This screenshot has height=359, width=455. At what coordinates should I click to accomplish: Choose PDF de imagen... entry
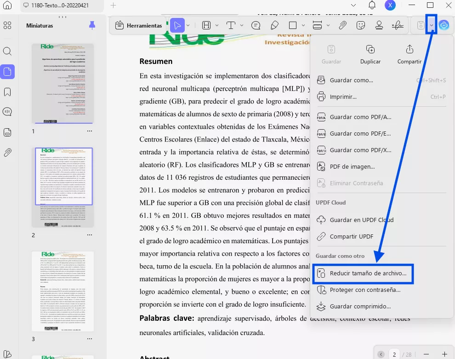[381, 166]
